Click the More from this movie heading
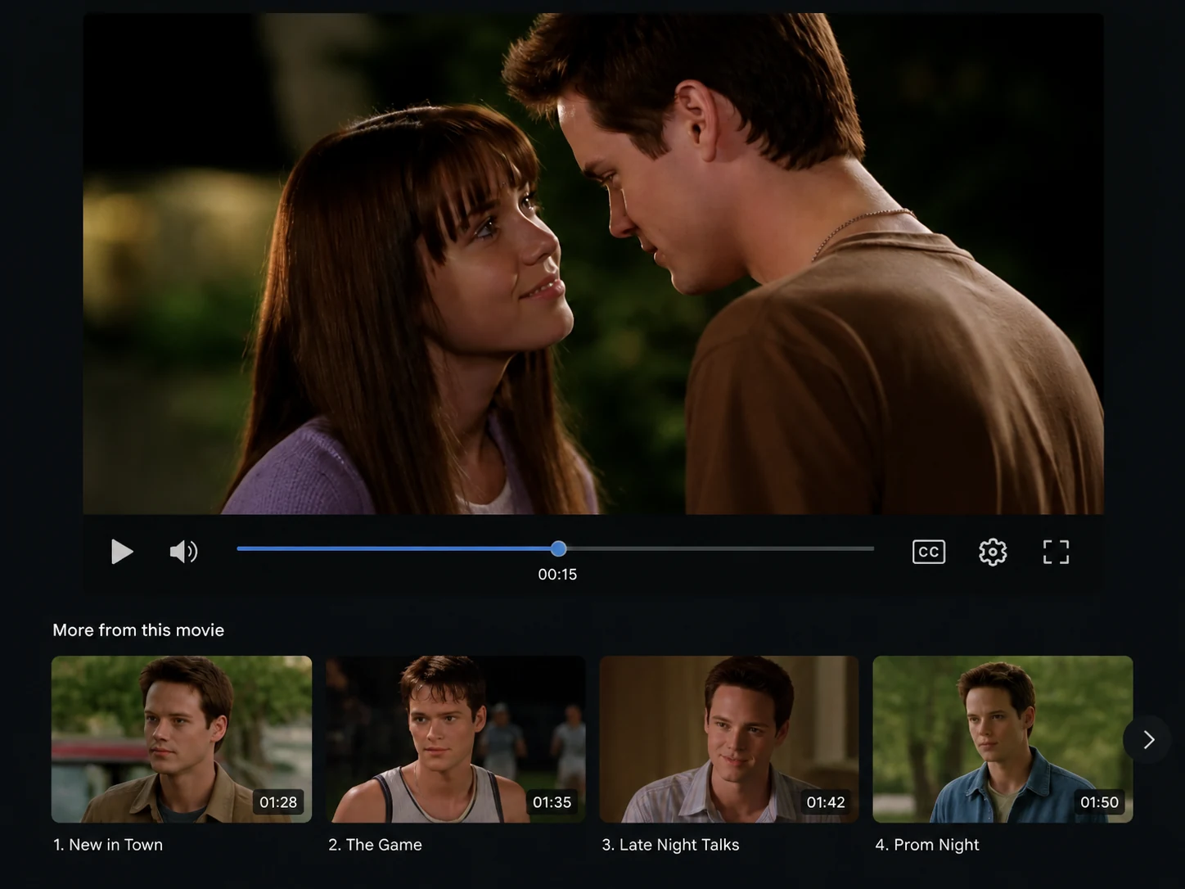Screen dimensions: 1185x889 [x=138, y=630]
